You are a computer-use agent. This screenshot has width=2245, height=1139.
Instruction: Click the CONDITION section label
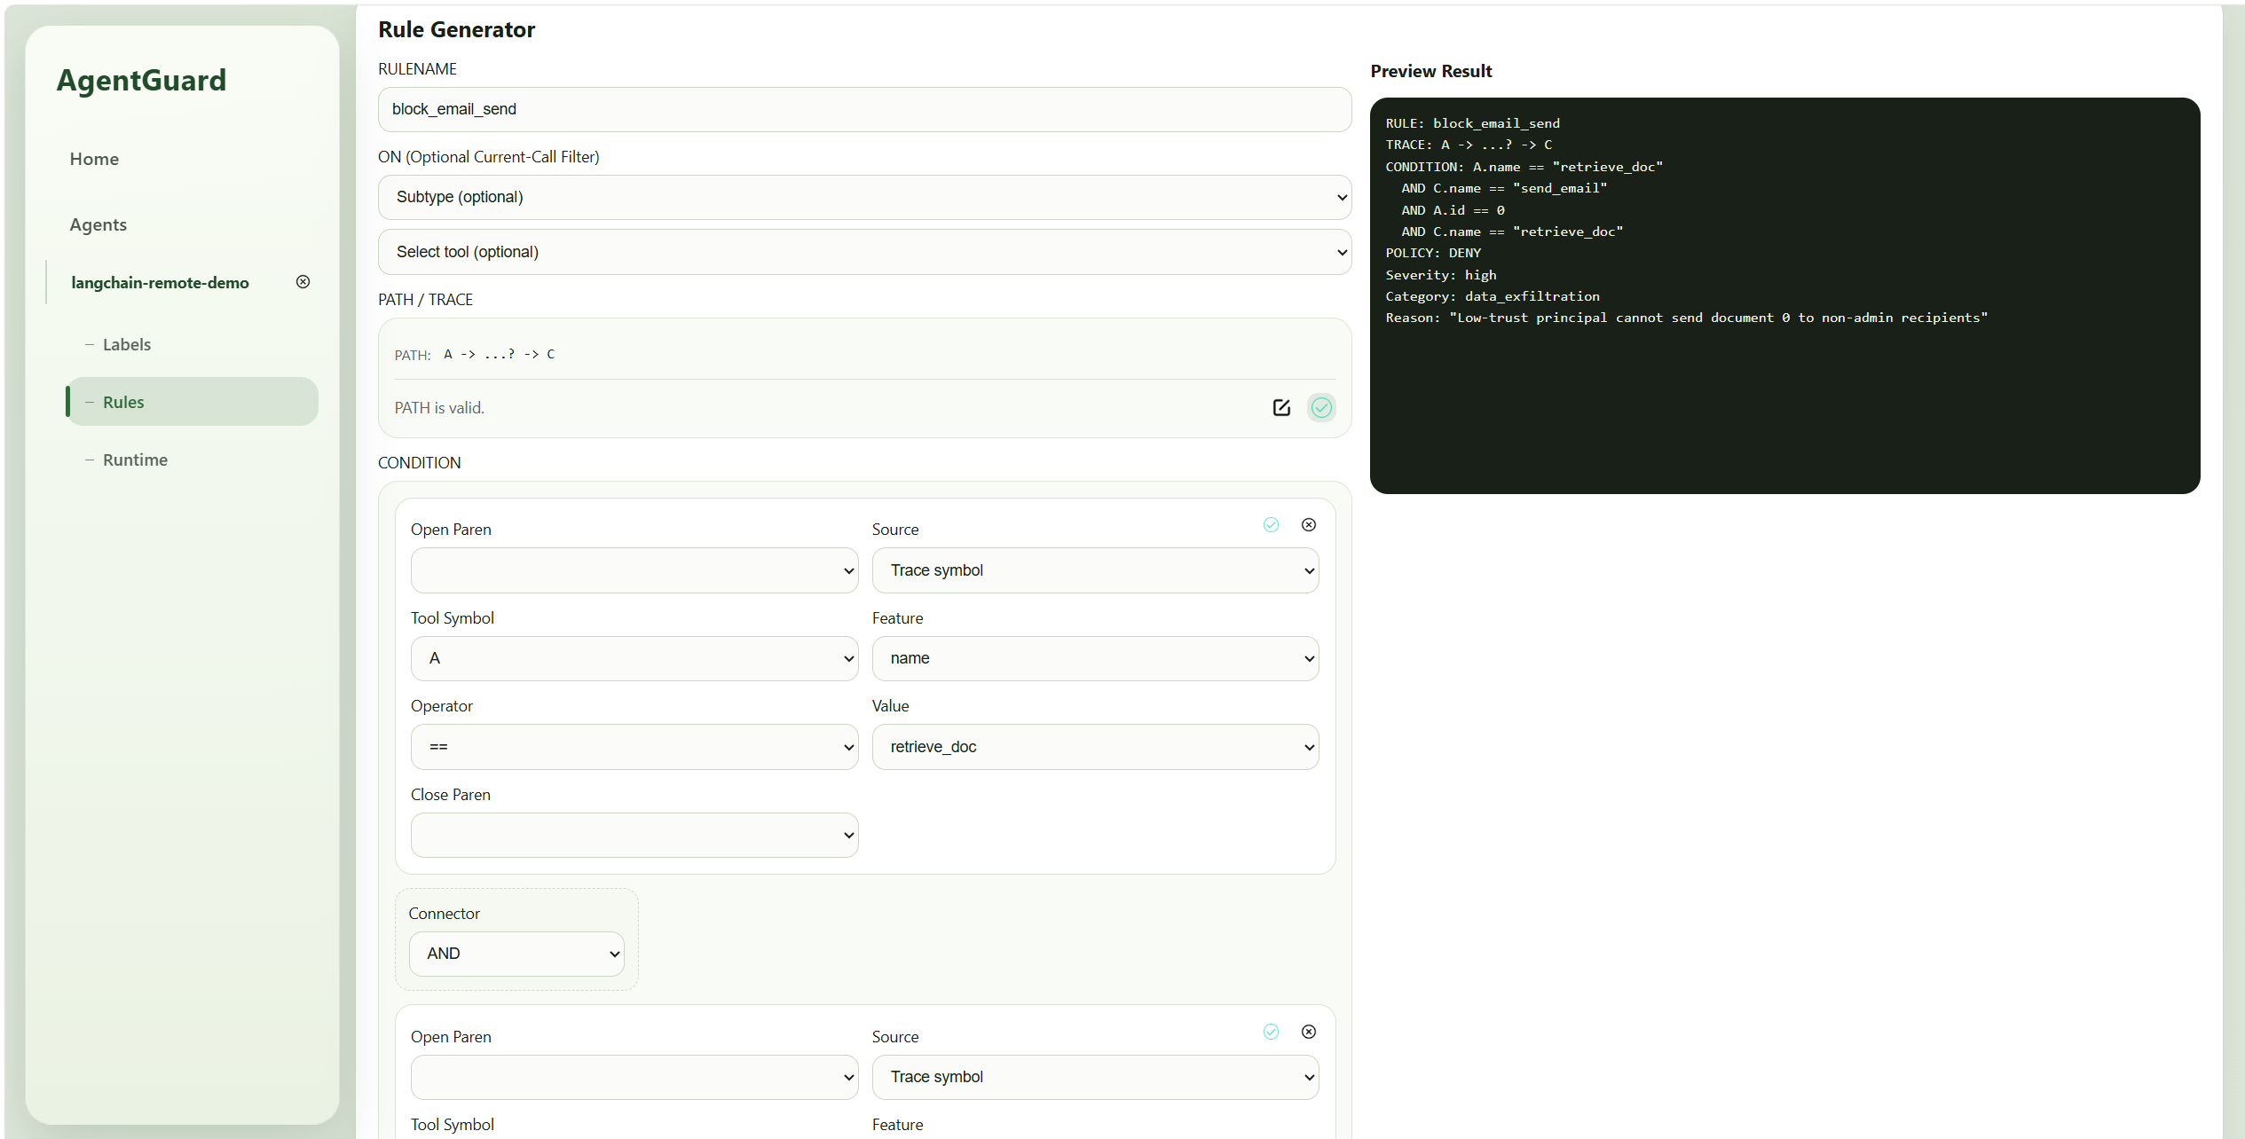tap(419, 463)
